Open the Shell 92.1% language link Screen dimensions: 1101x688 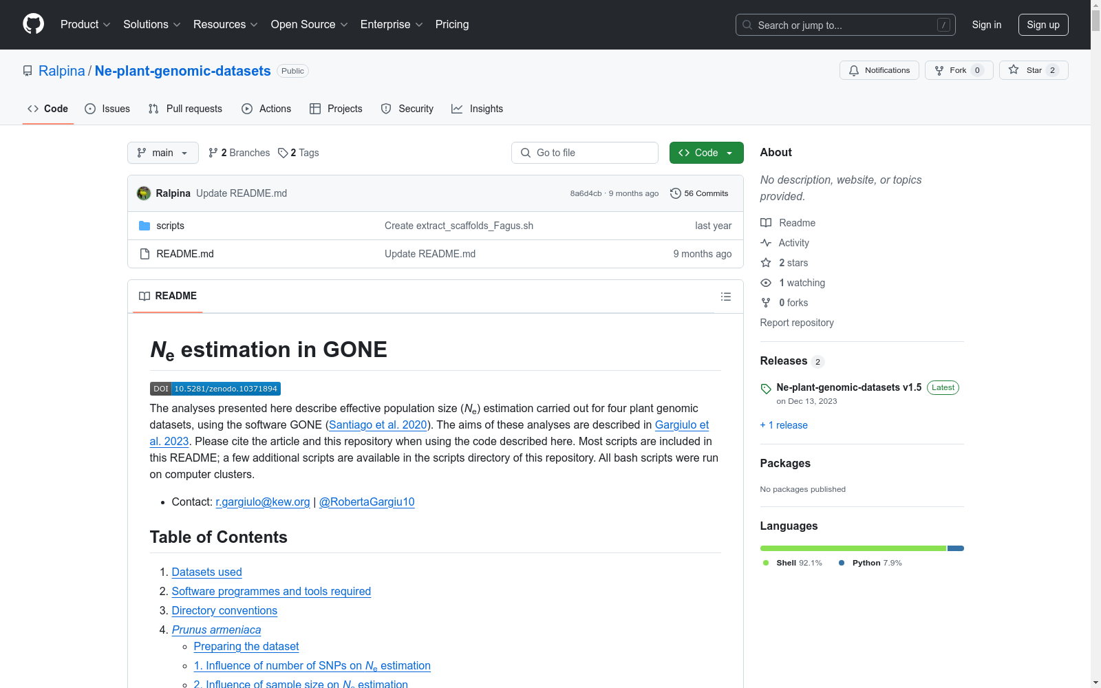(x=793, y=563)
